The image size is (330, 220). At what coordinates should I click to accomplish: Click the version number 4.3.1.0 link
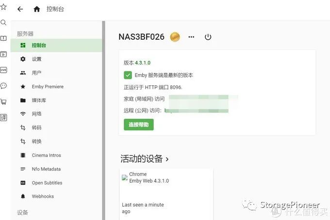pyautogui.click(x=143, y=63)
